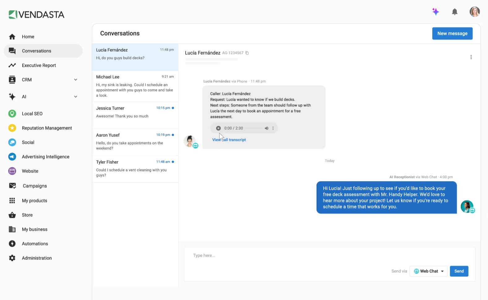Click the Send button
The image size is (488, 300).
459,271
